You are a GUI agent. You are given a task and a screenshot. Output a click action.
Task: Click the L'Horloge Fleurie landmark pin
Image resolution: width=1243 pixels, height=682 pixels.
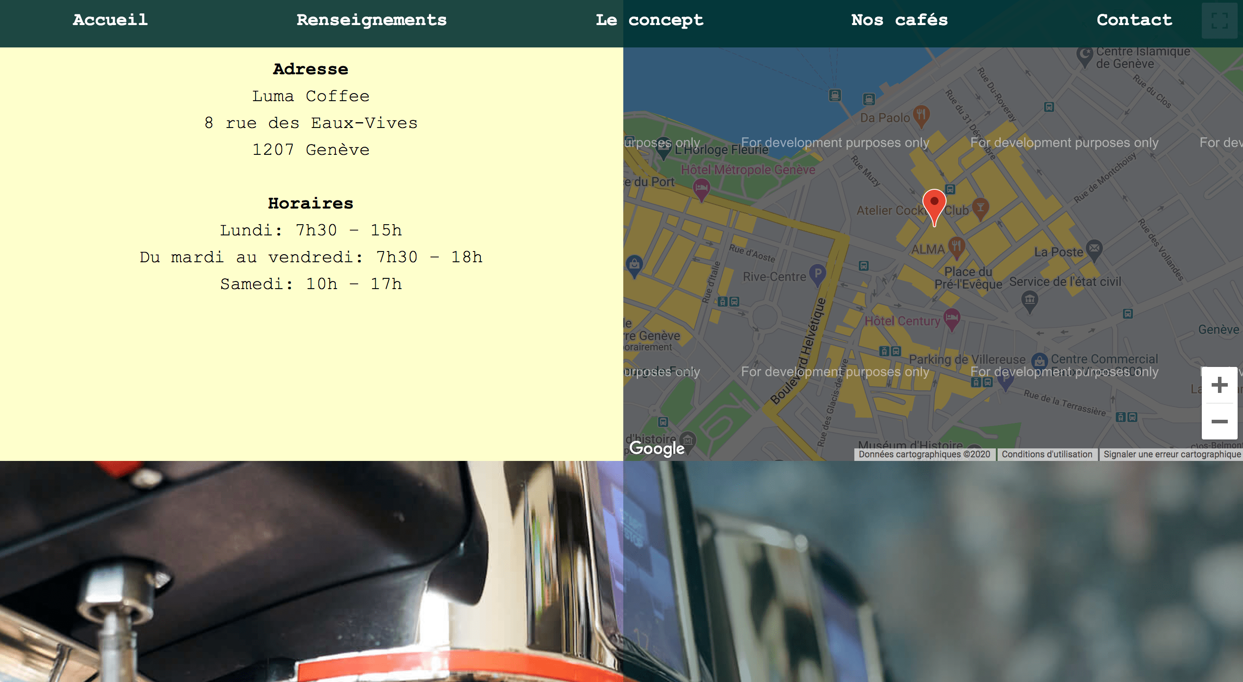click(x=664, y=150)
